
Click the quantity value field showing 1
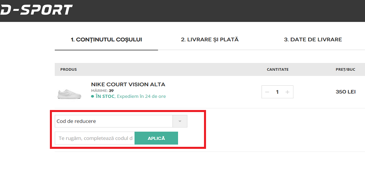(x=277, y=92)
